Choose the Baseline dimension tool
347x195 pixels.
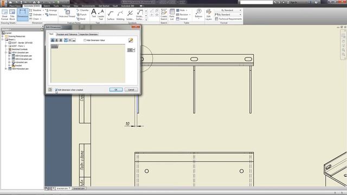click(35, 10)
